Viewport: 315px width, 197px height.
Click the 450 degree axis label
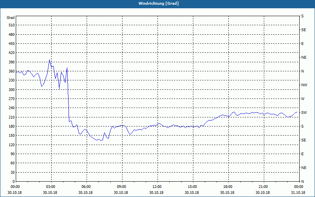click(x=12, y=44)
